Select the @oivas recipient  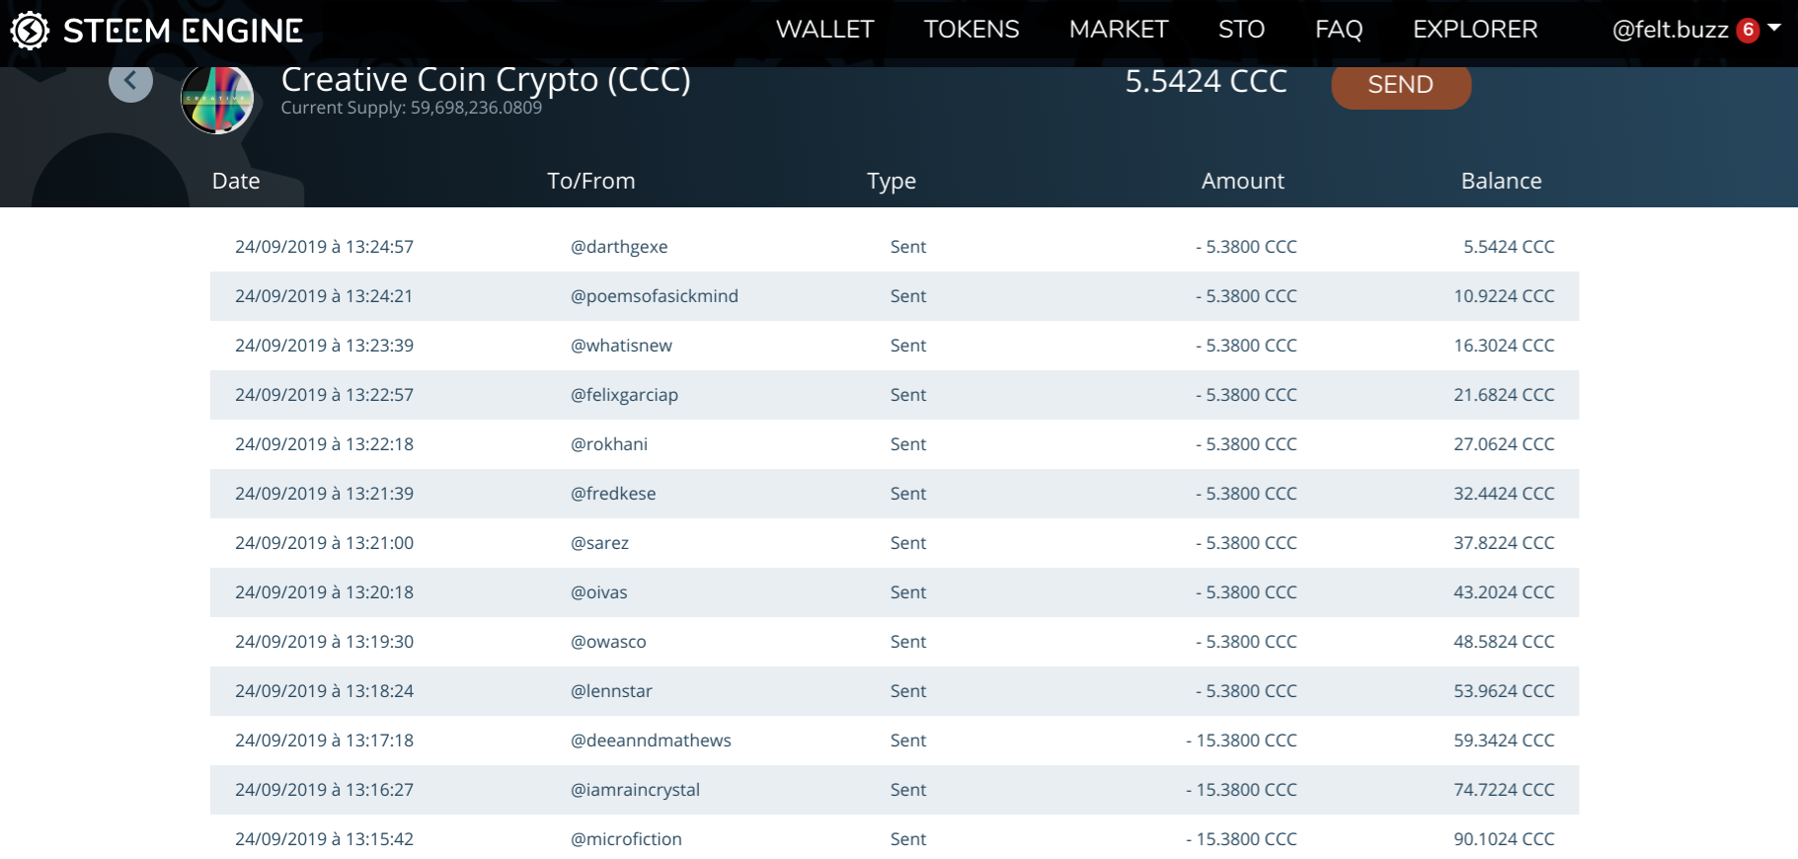point(599,592)
